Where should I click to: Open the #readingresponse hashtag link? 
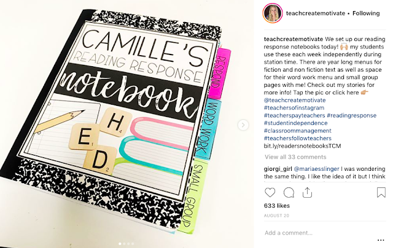pyautogui.click(x=352, y=115)
